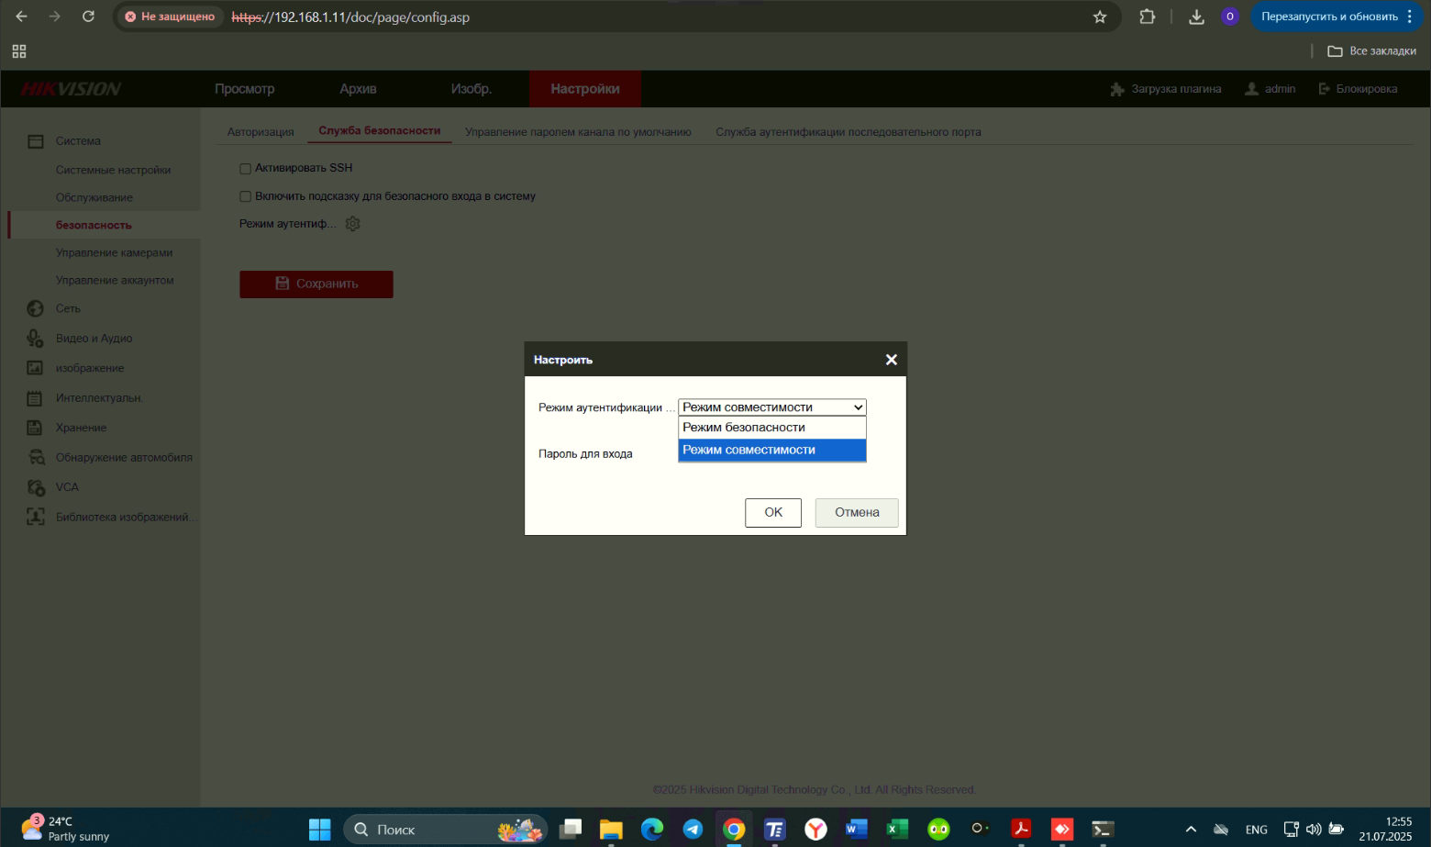Image resolution: width=1431 pixels, height=847 pixels.
Task: Open Системные настройки in sidebar
Action: coord(113,170)
